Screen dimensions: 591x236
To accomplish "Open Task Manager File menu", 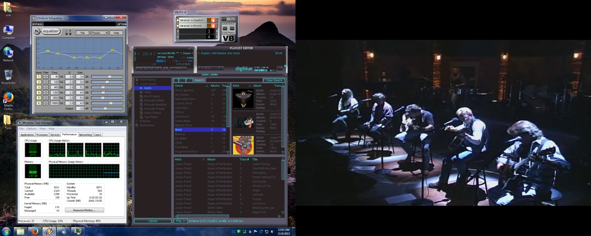I will 21,129.
